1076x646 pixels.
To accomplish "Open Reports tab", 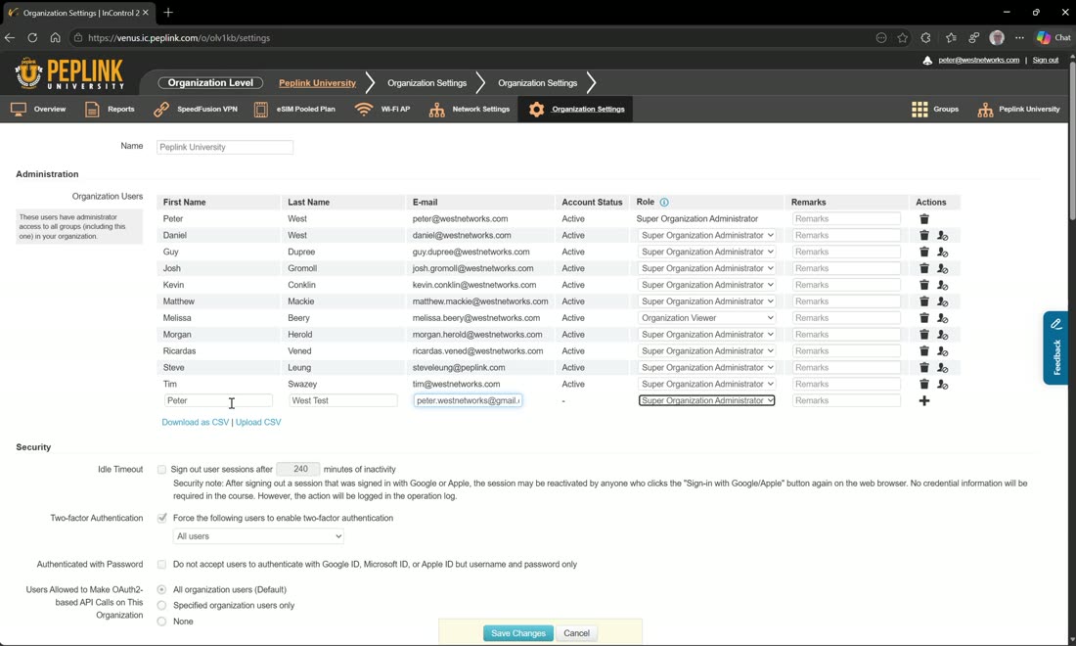I will 110,110.
